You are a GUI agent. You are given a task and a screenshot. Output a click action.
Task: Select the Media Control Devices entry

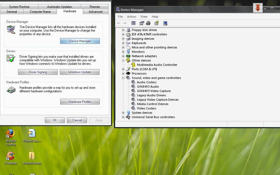153,104
